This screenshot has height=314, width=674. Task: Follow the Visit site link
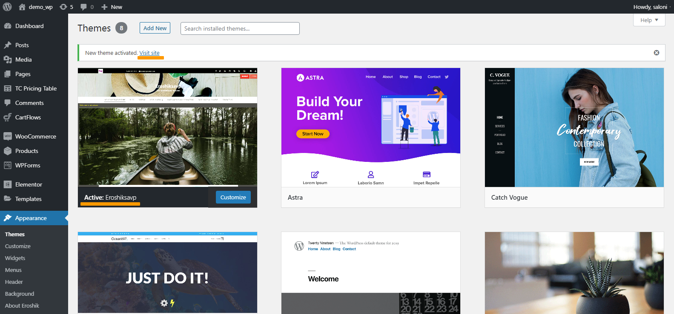(149, 53)
